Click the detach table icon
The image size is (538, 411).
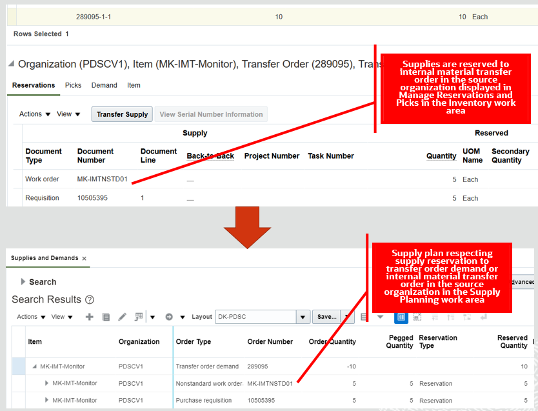[417, 317]
